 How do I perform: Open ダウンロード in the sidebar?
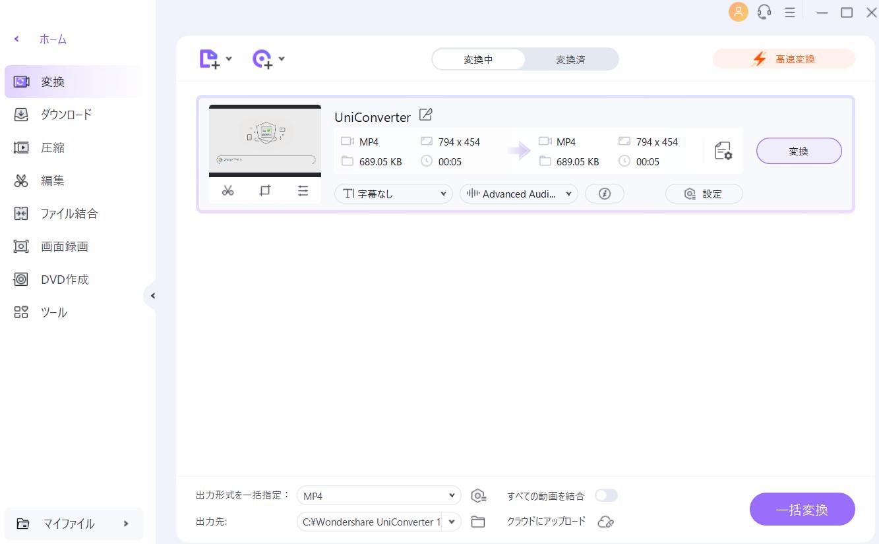(74, 115)
